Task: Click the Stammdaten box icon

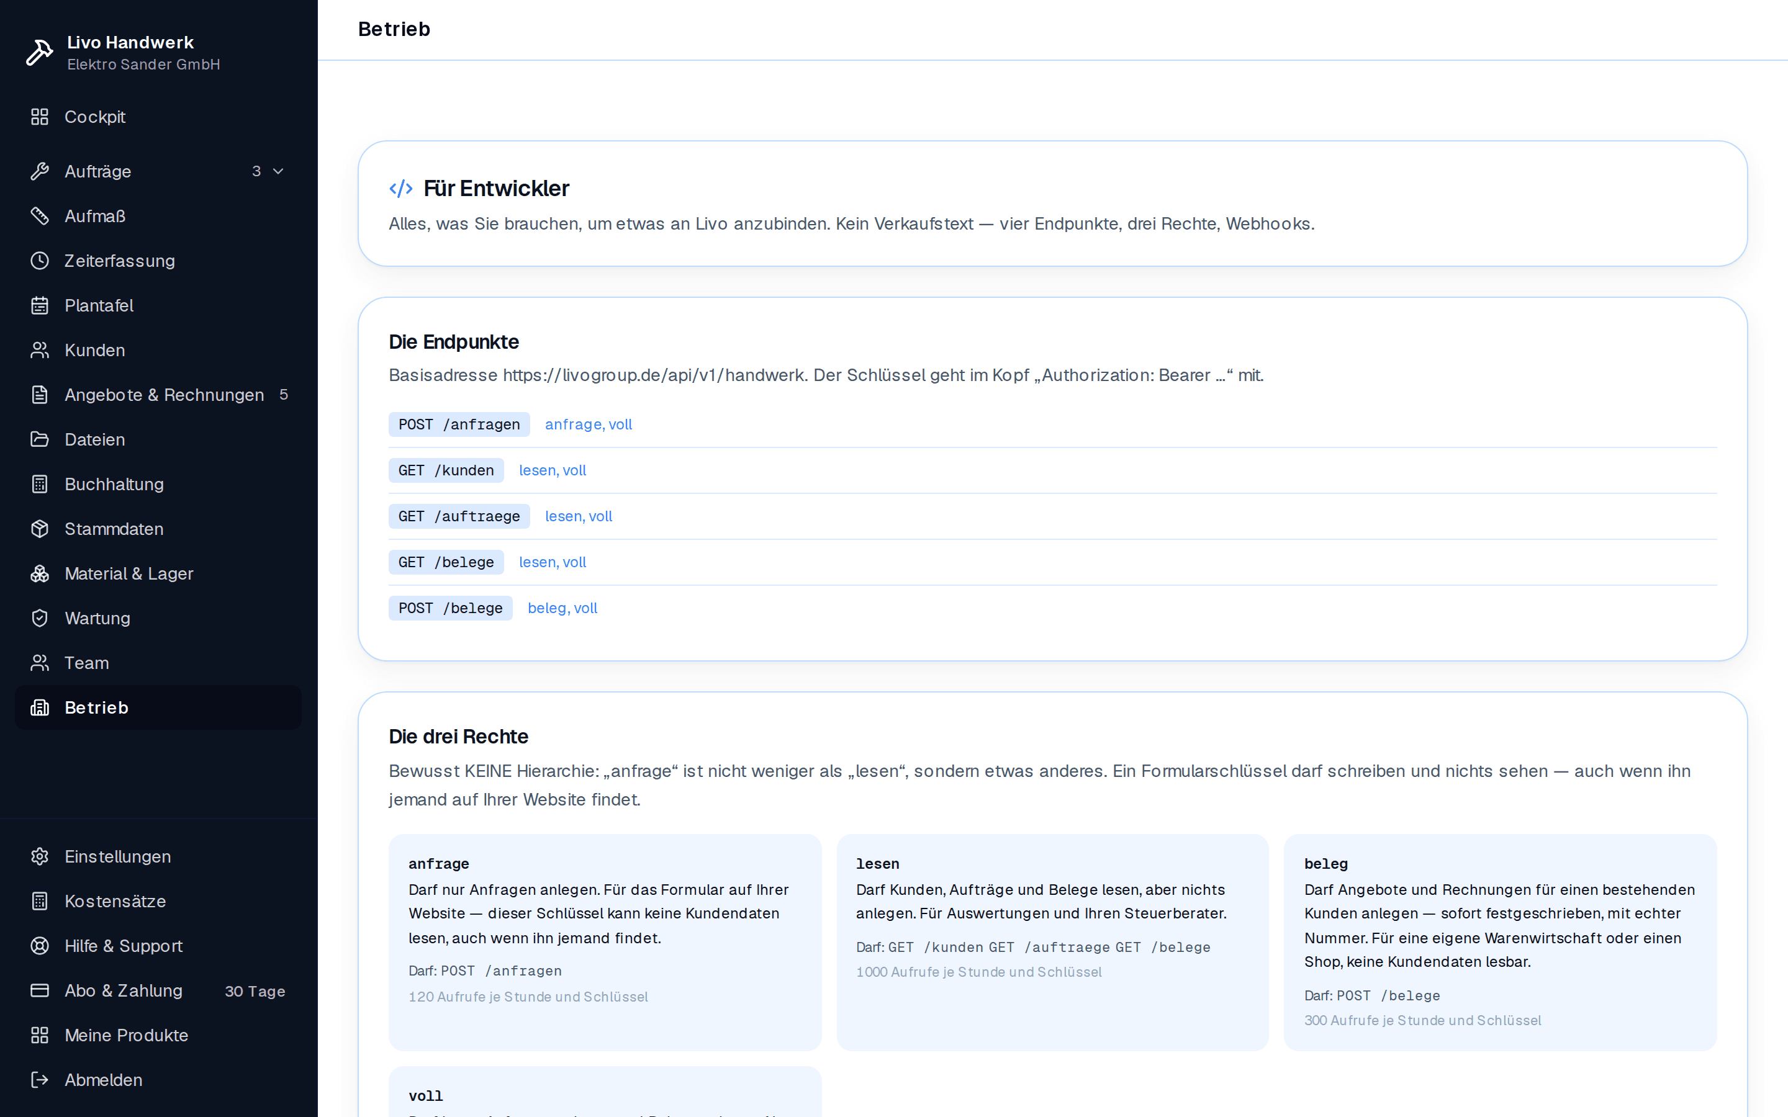Action: (x=40, y=529)
